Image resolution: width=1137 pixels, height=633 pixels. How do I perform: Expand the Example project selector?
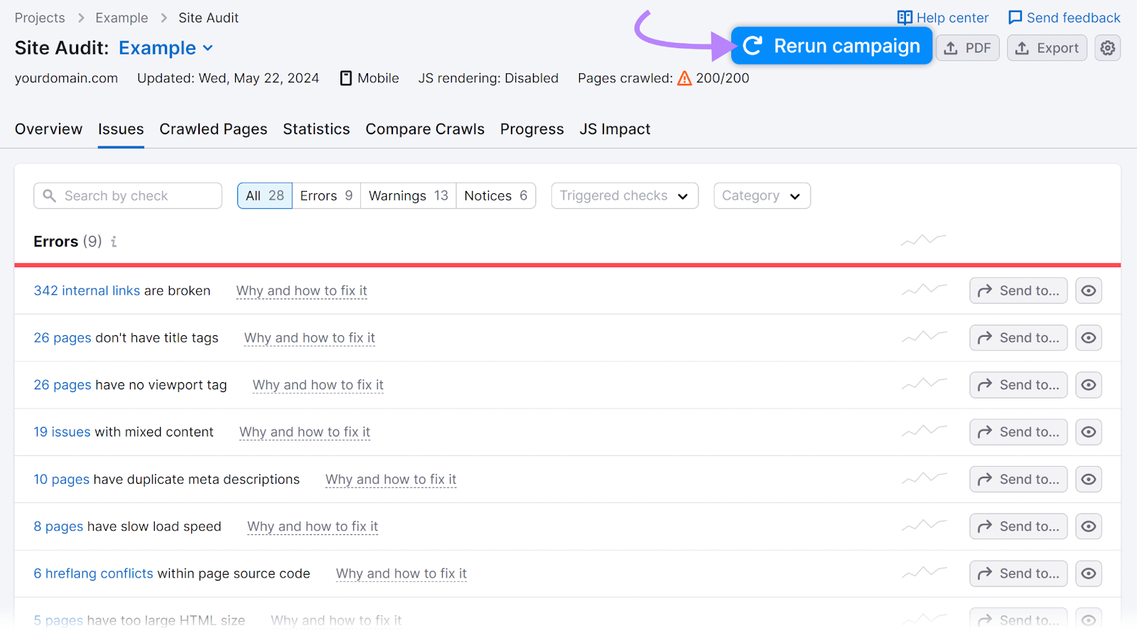coord(166,48)
